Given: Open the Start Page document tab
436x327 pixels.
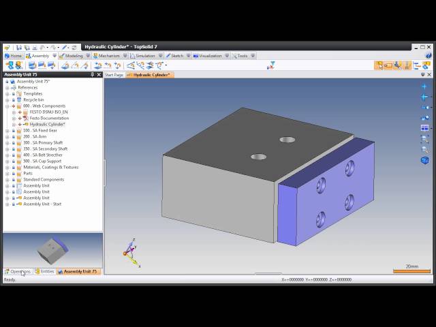Looking at the screenshot, I should tap(114, 75).
